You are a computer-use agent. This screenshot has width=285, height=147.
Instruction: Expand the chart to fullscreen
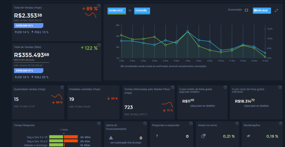point(276,11)
